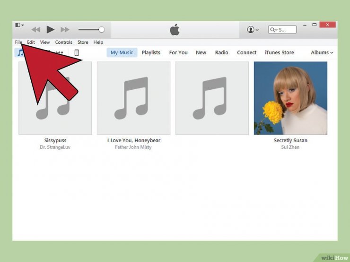Open the Secretly Susan album cover

pos(290,98)
